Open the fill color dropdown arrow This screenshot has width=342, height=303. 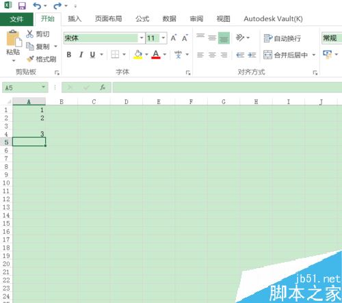(x=146, y=55)
